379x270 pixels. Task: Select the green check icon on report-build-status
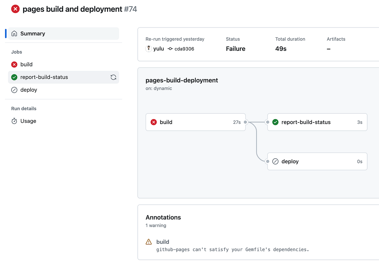coord(14,77)
